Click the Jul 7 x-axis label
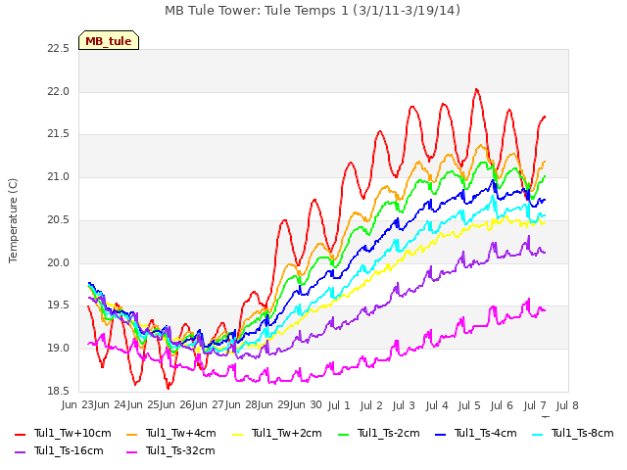This screenshot has width=627, height=470. [535, 405]
